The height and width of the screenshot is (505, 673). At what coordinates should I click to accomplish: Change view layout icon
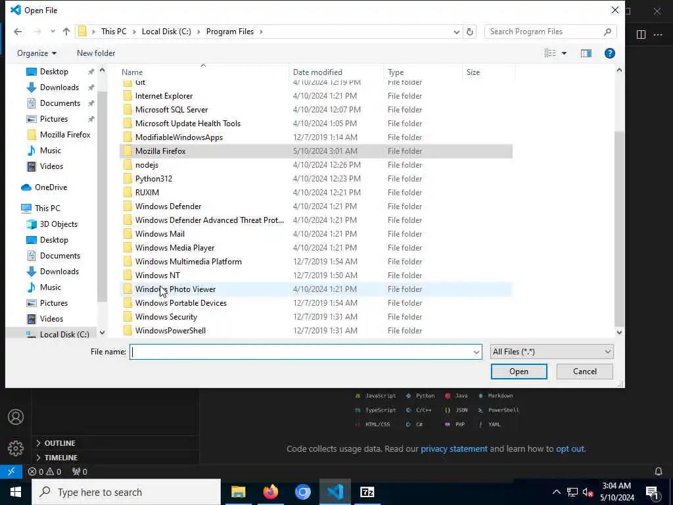pos(550,53)
